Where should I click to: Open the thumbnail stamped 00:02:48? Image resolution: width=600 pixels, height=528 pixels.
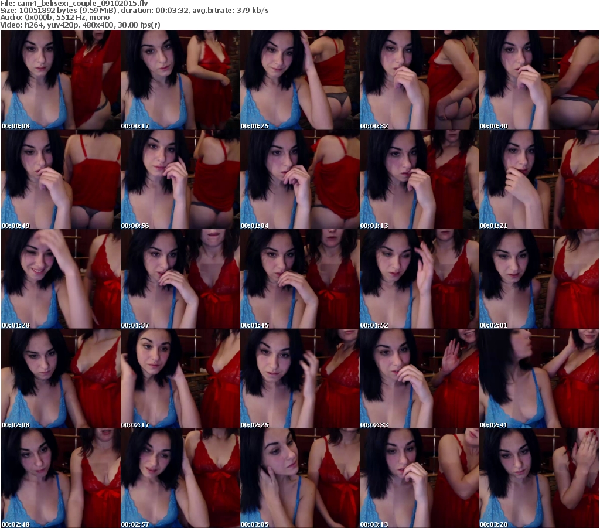[x=61, y=478]
